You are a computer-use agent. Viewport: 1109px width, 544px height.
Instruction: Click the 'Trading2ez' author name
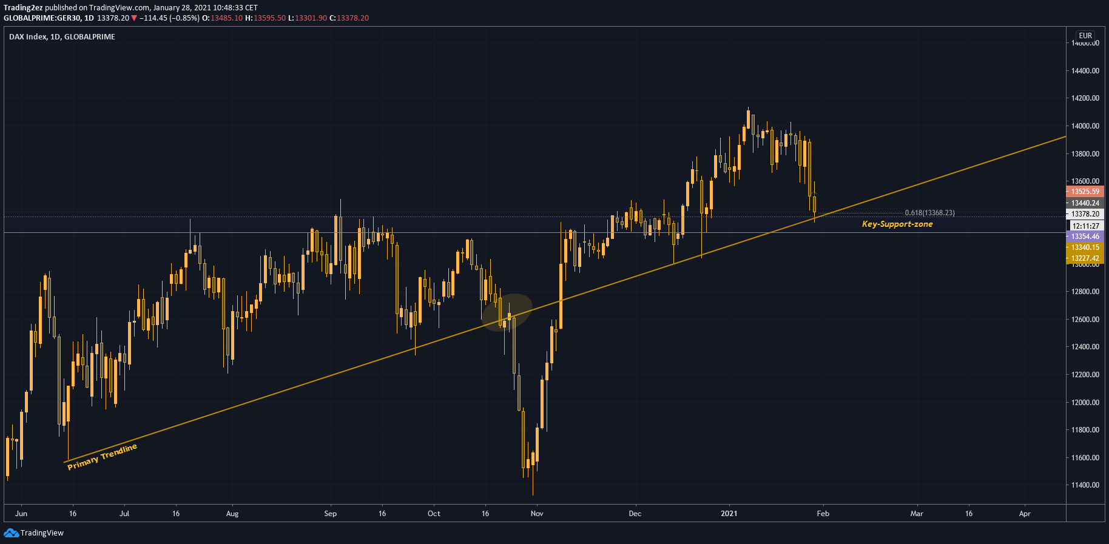[23, 8]
